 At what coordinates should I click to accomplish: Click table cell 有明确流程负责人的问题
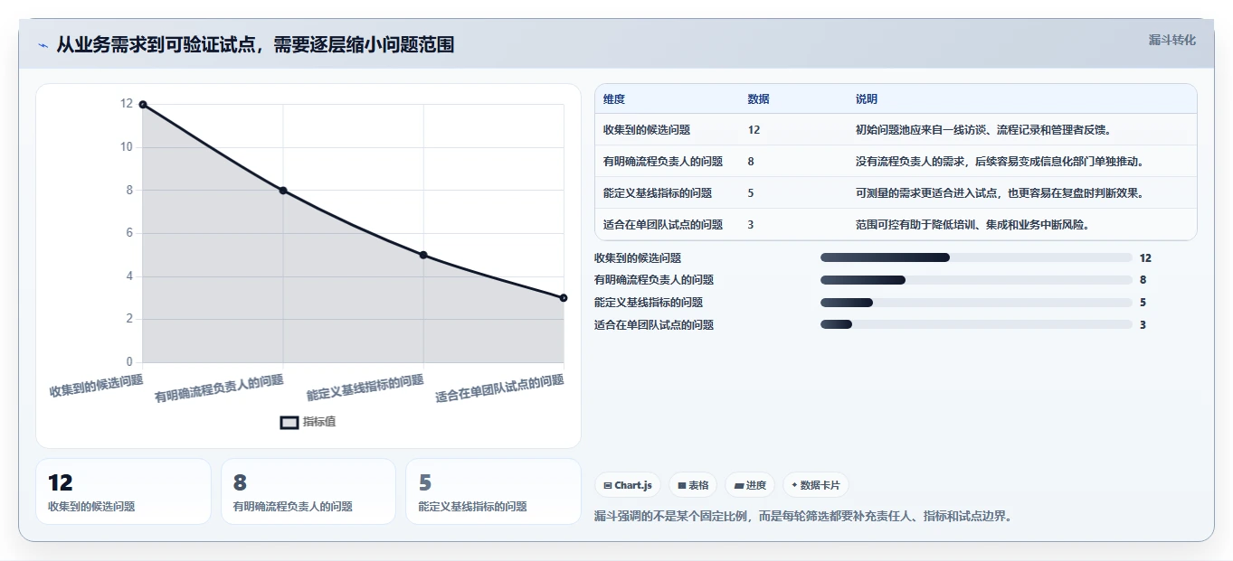(663, 162)
